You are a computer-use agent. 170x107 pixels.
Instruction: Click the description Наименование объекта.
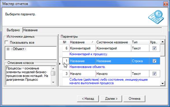coord(87,67)
